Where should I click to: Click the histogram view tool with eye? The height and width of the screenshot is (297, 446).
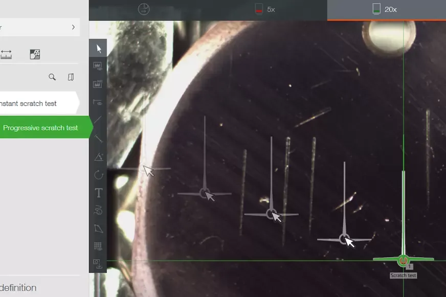click(98, 66)
